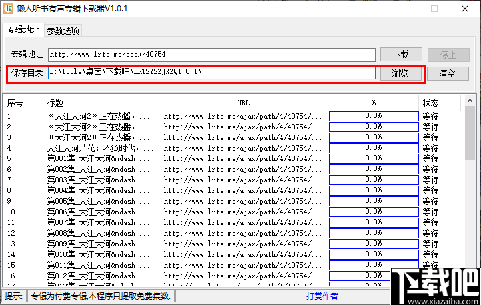The image size is (481, 305).
Task: Open the 参数选项 tab
Action: tap(63, 31)
